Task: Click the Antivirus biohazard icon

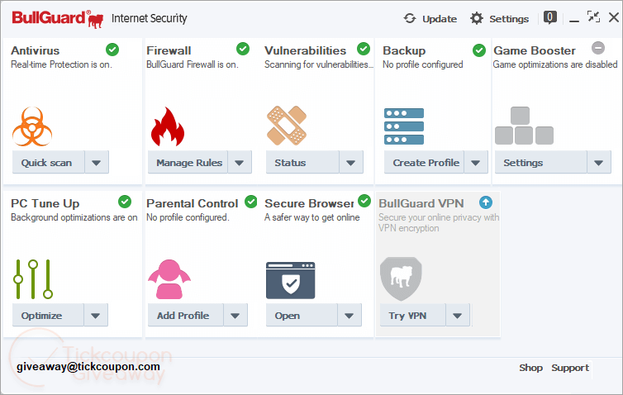Action: point(32,126)
